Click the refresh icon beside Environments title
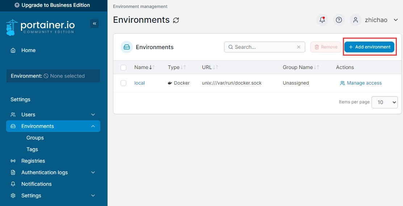The image size is (403, 206). (x=176, y=20)
